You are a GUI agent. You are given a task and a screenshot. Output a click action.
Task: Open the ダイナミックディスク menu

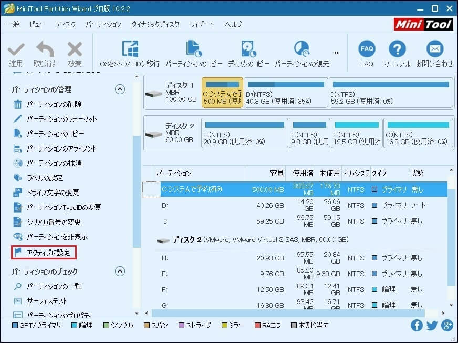pyautogui.click(x=156, y=24)
